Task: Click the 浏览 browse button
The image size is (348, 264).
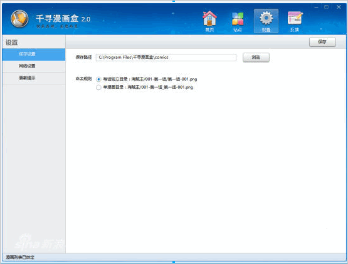Action: [x=256, y=58]
